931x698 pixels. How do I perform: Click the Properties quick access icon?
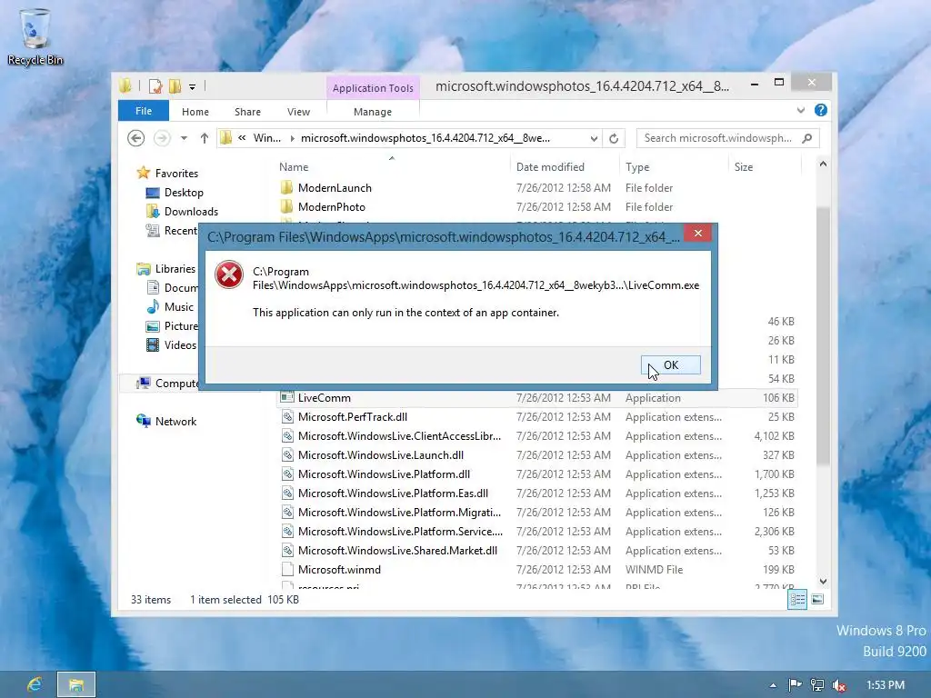point(155,86)
